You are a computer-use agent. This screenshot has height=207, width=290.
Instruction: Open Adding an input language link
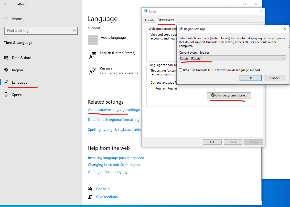point(109,172)
